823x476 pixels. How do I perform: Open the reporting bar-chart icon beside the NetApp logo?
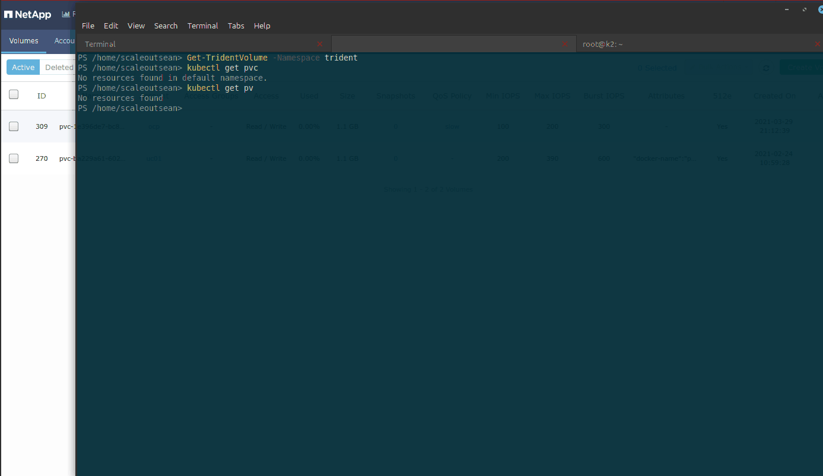(66, 14)
